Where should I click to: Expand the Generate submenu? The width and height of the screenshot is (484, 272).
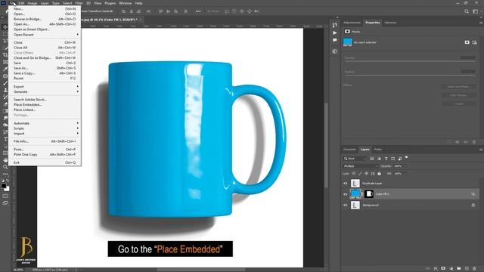[x=45, y=92]
